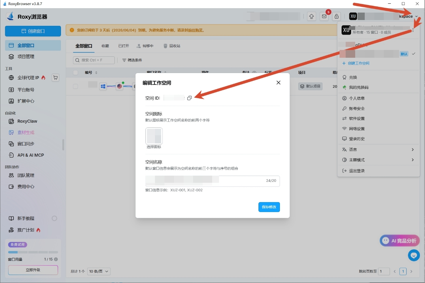Click the US flag icon in the window row

(x=120, y=86)
